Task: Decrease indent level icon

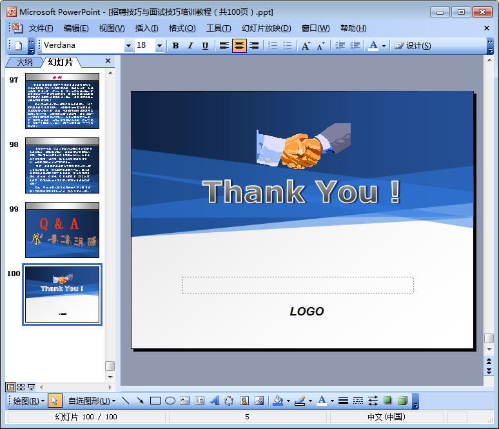Action: coord(340,46)
